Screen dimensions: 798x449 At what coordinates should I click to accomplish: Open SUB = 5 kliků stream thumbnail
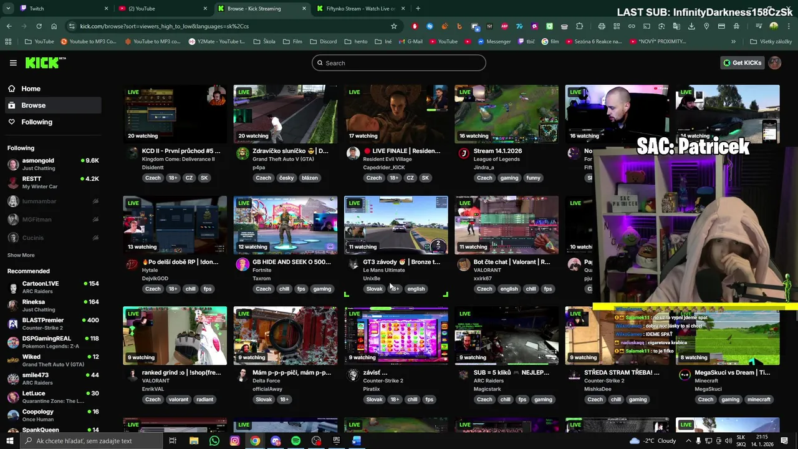point(506,336)
